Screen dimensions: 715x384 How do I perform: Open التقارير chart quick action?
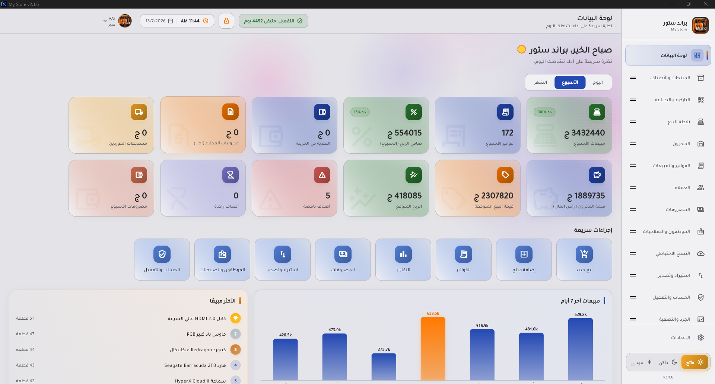(403, 259)
